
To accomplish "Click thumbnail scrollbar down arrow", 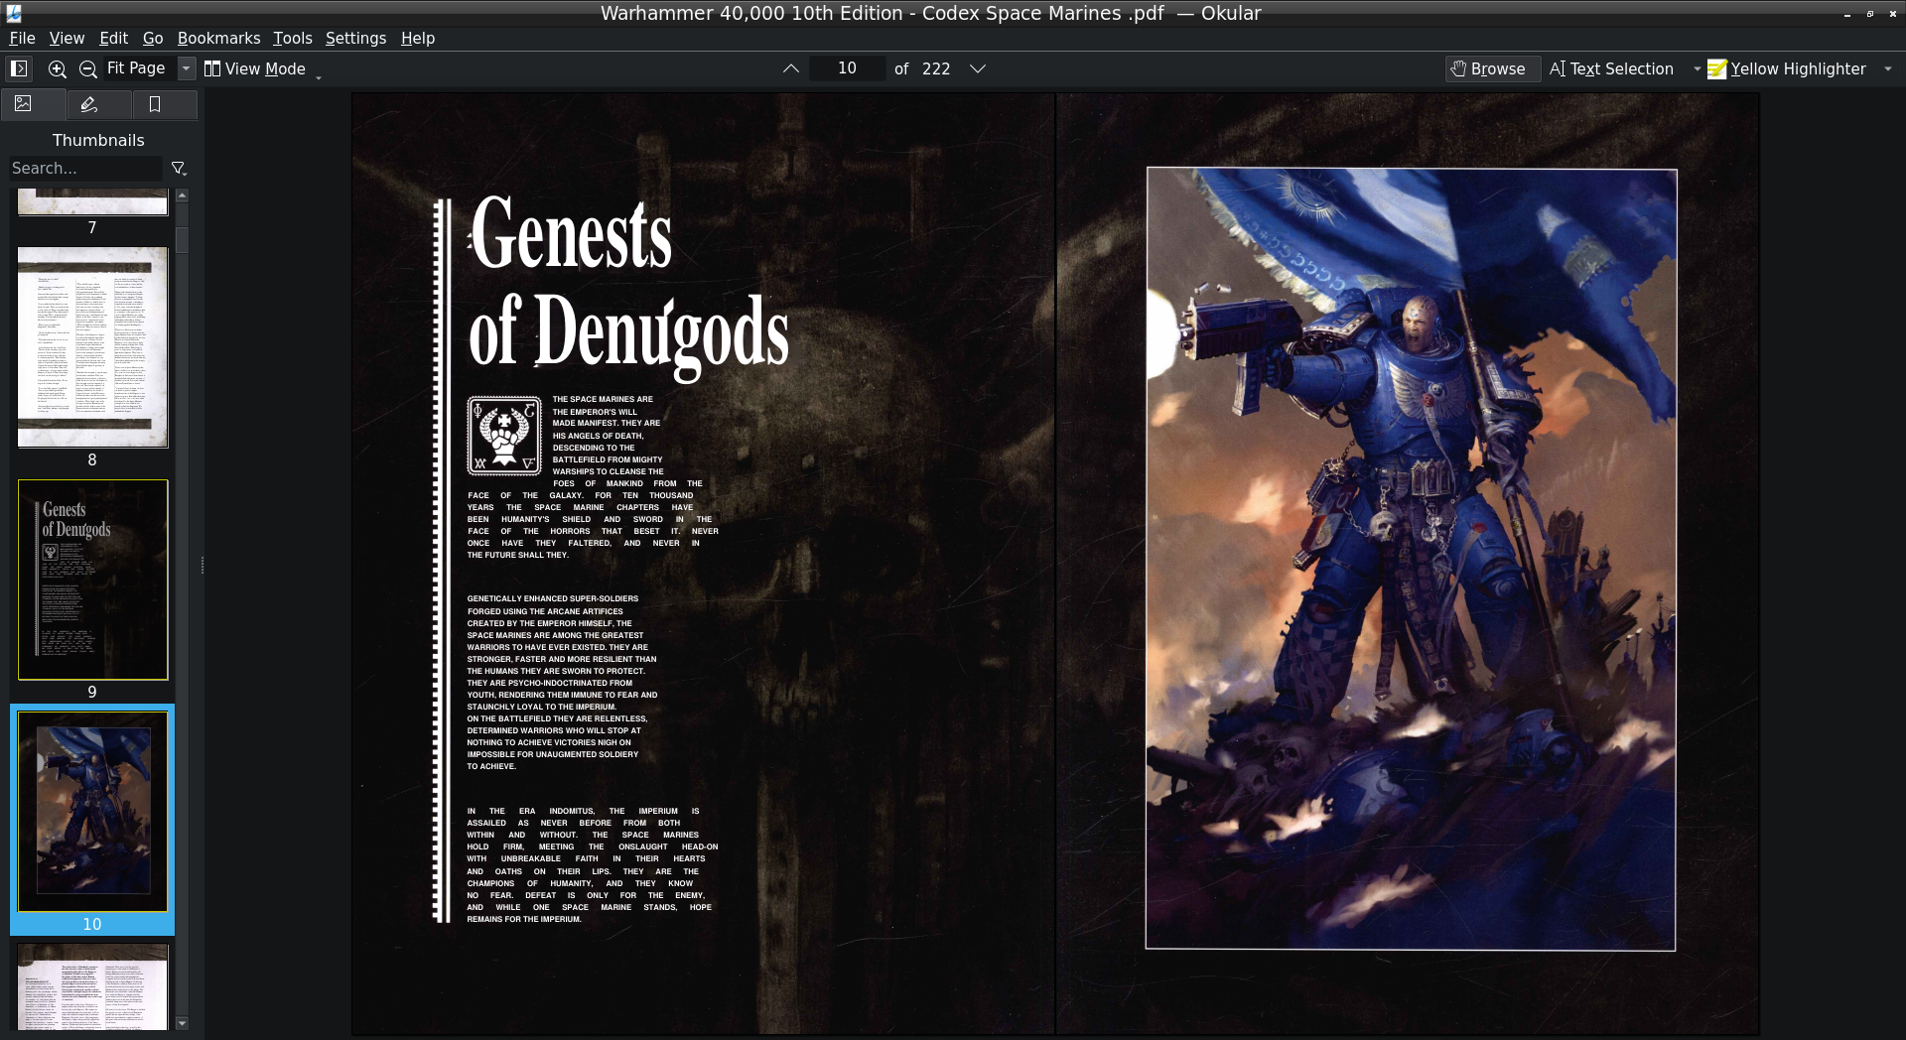I will [182, 1023].
